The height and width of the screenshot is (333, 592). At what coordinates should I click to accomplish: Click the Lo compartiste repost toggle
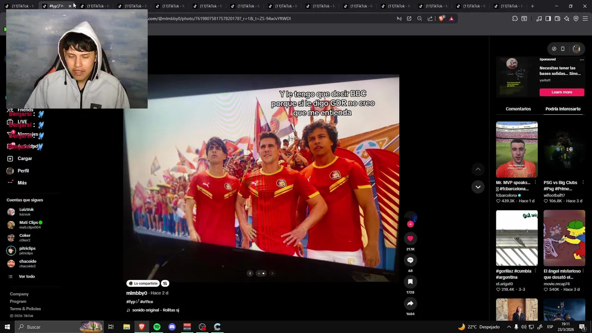pyautogui.click(x=143, y=284)
